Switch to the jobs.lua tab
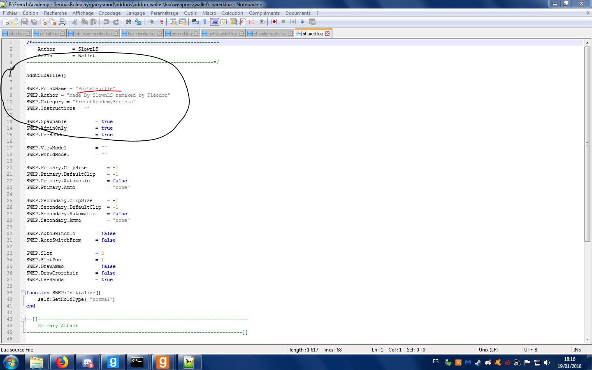592x370 pixels. pos(16,34)
